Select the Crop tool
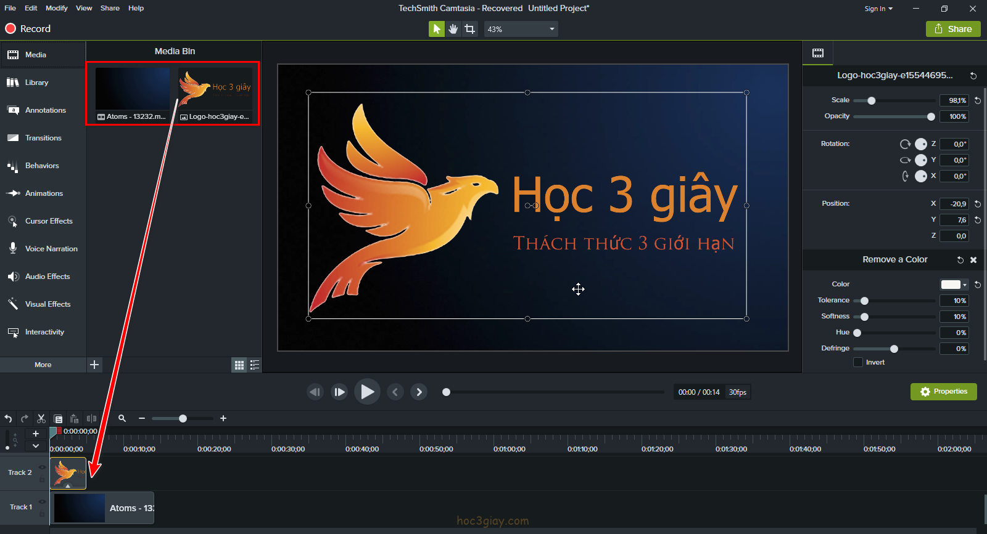987x534 pixels. tap(470, 29)
